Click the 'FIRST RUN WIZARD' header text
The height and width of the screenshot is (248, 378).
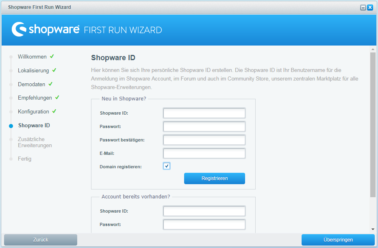coord(123,30)
